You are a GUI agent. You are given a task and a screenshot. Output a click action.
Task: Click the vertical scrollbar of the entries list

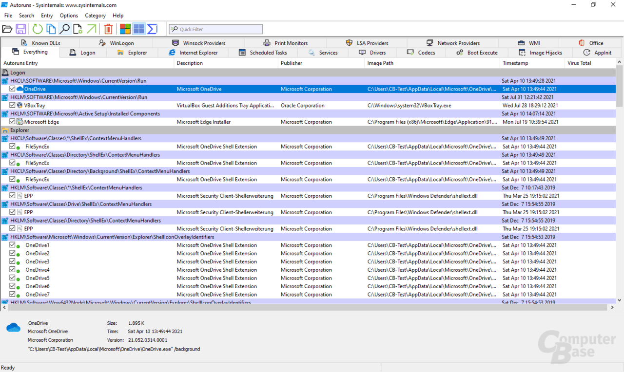pyautogui.click(x=620, y=181)
